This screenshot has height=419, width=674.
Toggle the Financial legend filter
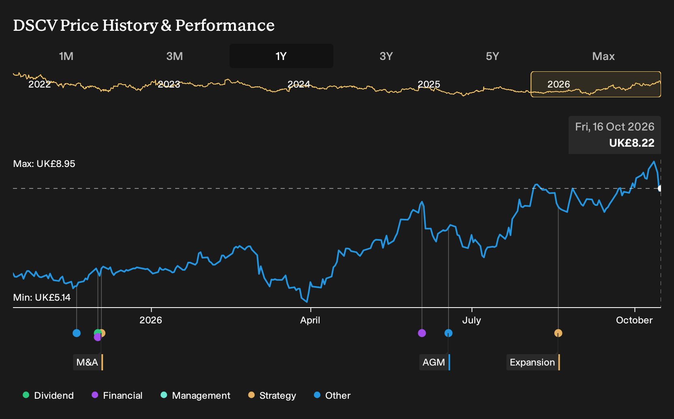point(117,395)
